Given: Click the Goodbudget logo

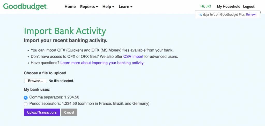Looking at the screenshot, I should (x=26, y=6).
